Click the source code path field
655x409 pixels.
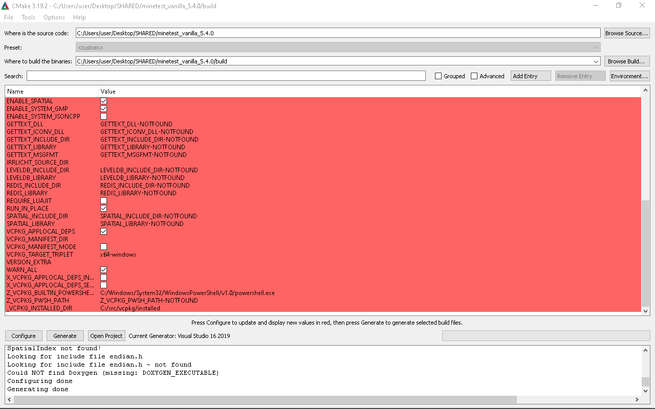click(338, 33)
